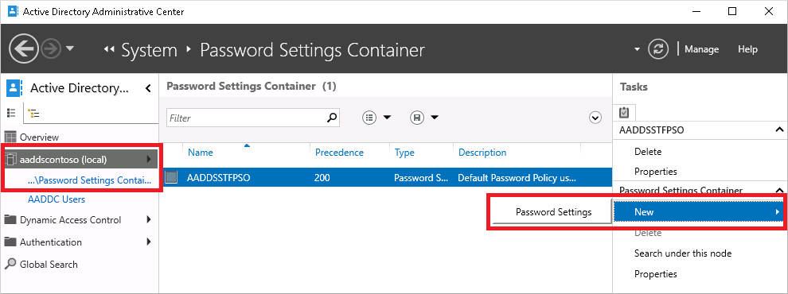Viewport: 788px width, 294px height.
Task: Open Overview in navigation pane
Action: [x=39, y=137]
